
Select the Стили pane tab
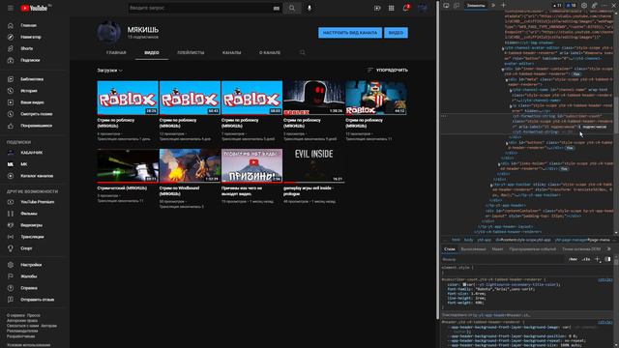(x=449, y=249)
